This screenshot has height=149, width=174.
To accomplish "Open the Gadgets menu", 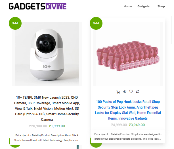I will click(x=143, y=7).
